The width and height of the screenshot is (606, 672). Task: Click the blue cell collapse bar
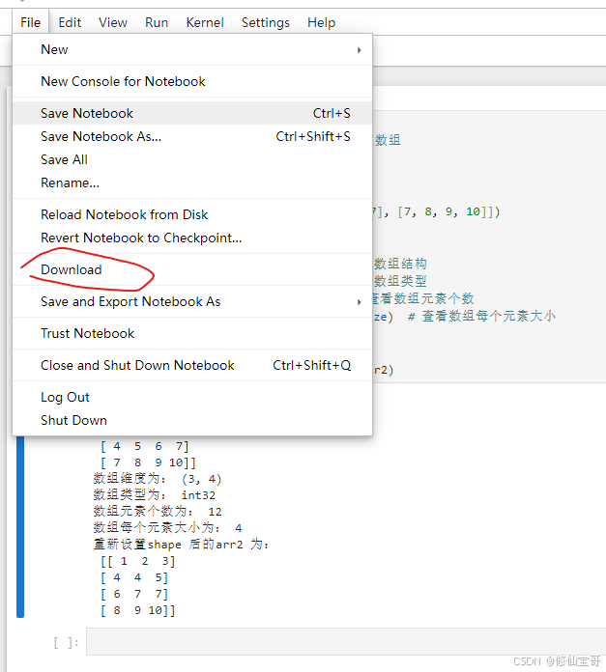20,527
